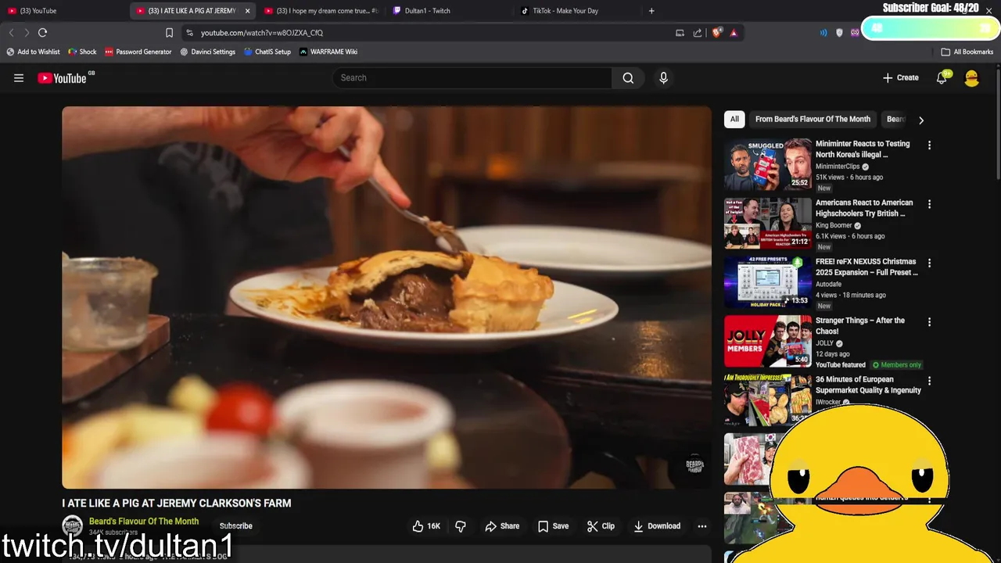Open the grey shield extension icon
Viewport: 1001px width, 563px height.
(840, 33)
